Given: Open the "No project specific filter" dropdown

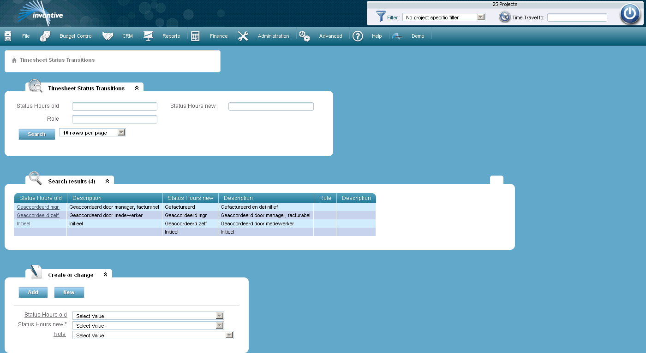Looking at the screenshot, I should coord(481,17).
